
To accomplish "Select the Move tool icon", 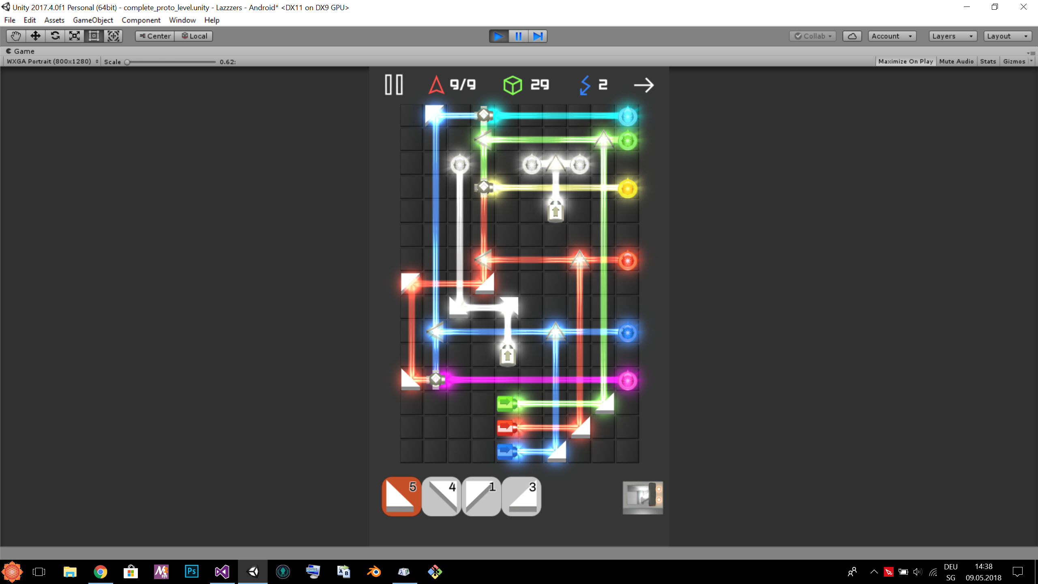I will tap(35, 36).
